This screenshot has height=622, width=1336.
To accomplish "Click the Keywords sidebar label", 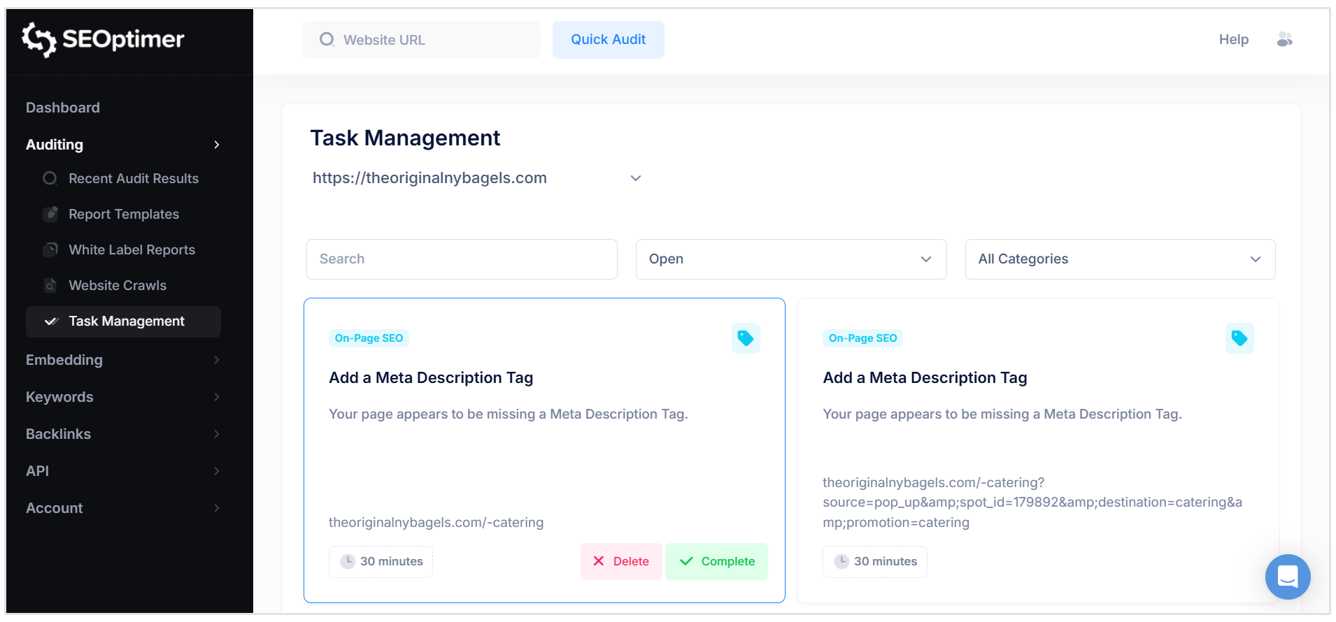I will [59, 397].
